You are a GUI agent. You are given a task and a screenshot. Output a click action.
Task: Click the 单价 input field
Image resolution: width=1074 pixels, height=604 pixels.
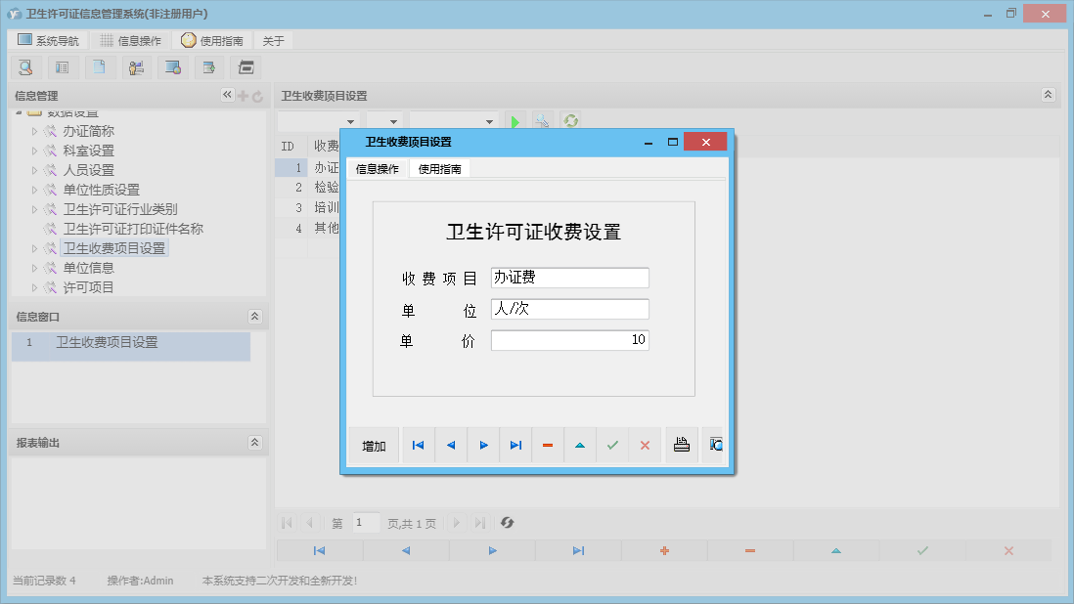[569, 340]
